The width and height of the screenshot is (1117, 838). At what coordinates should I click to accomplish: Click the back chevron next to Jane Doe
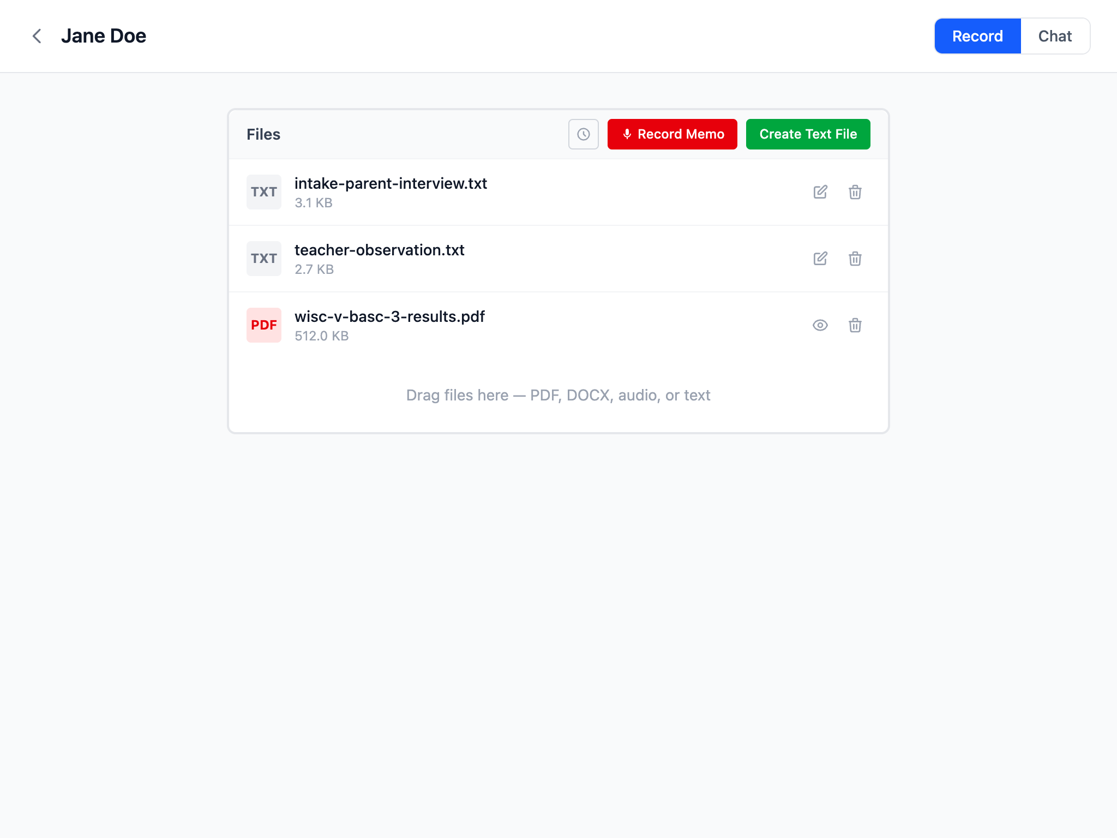(37, 36)
